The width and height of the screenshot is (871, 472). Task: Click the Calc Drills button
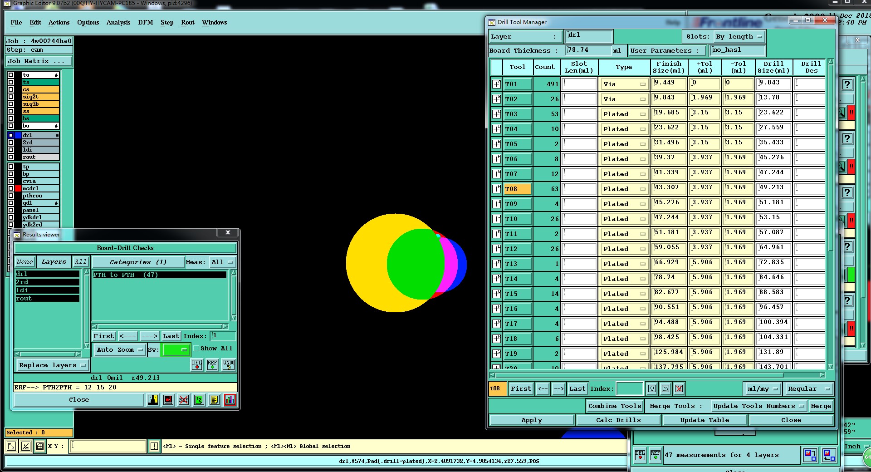pyautogui.click(x=618, y=420)
